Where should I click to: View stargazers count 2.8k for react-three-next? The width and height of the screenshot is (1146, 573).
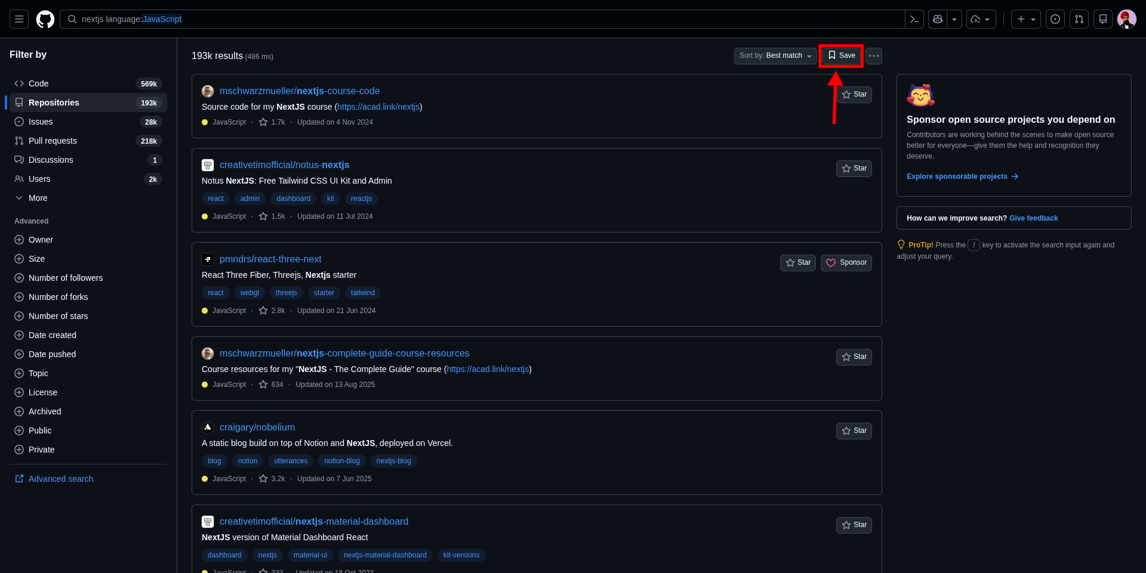coord(272,311)
